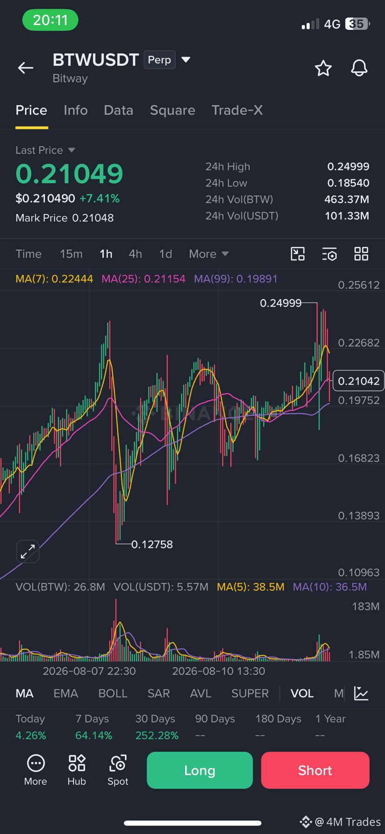This screenshot has height=834, width=385.
Task: Switch to the Info tab
Action: point(76,110)
